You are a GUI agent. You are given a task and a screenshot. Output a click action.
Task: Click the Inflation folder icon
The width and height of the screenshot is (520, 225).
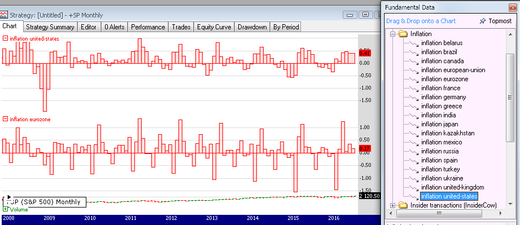(x=403, y=34)
